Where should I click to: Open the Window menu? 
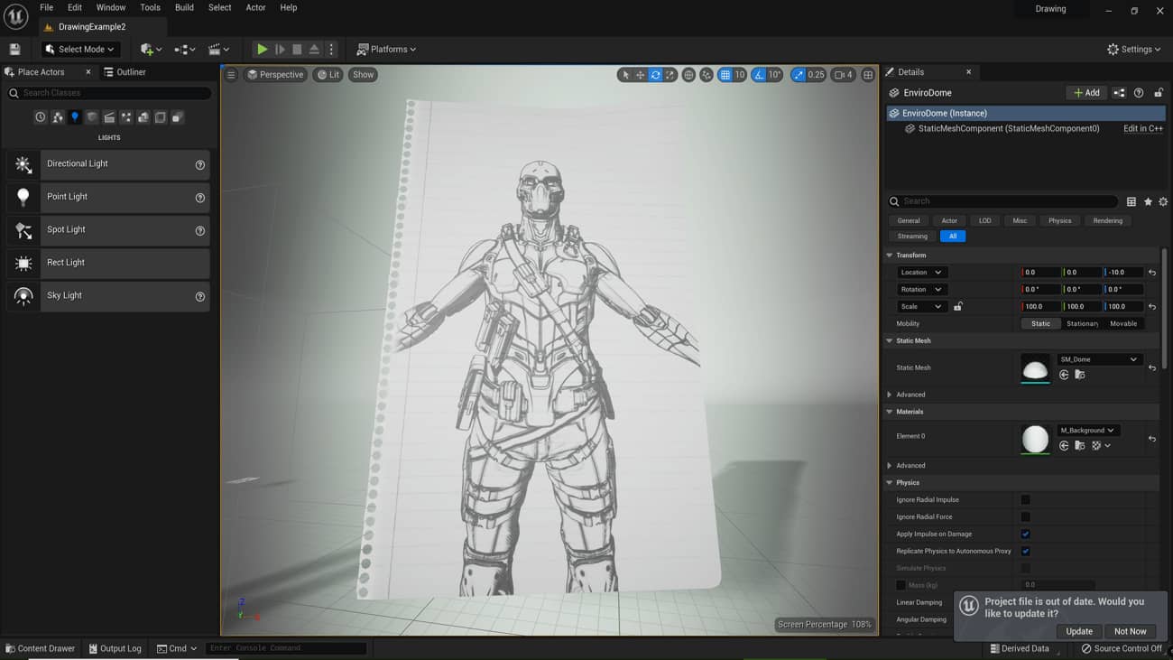pyautogui.click(x=110, y=7)
